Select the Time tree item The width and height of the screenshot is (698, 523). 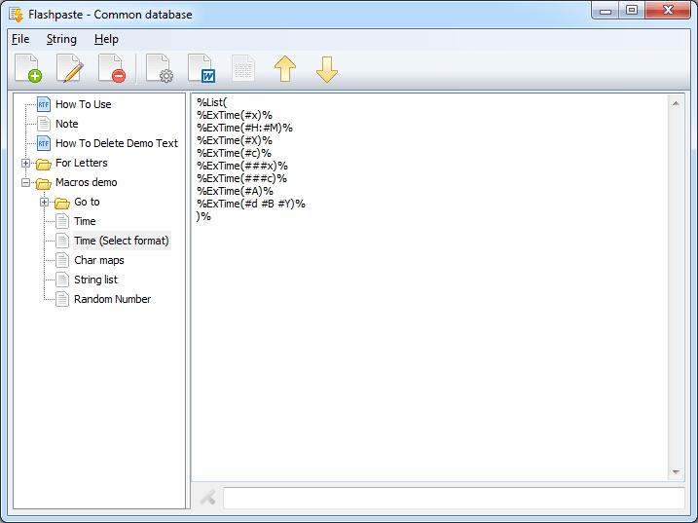point(85,221)
